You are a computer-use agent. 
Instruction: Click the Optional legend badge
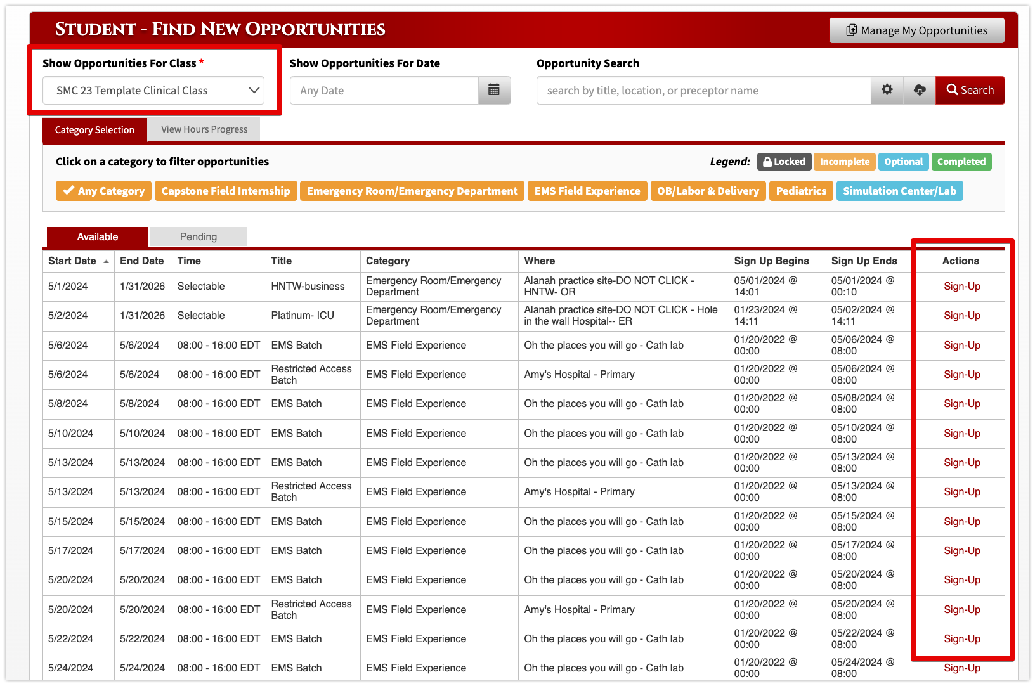[903, 162]
